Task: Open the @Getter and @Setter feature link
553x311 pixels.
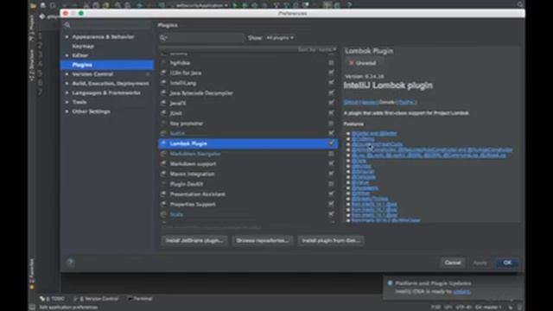Action: 374,133
